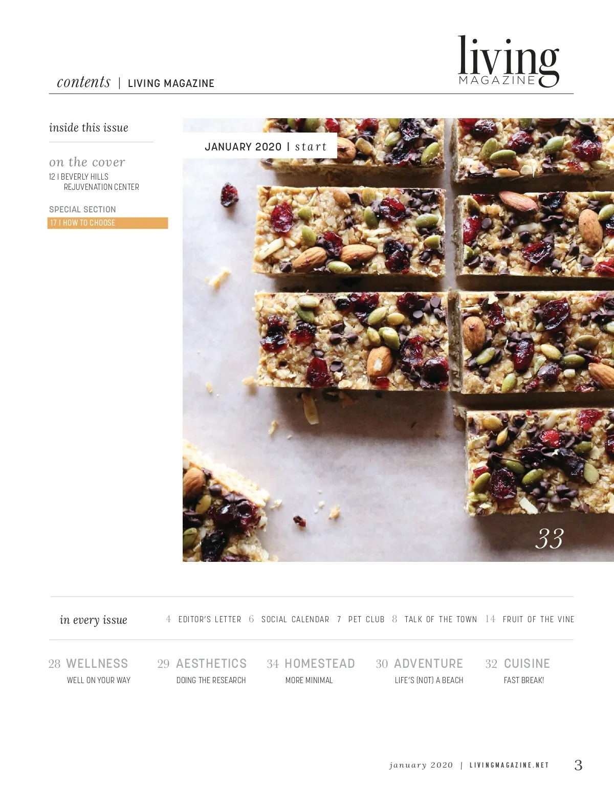Select the Aesthetics section heading

[202, 664]
